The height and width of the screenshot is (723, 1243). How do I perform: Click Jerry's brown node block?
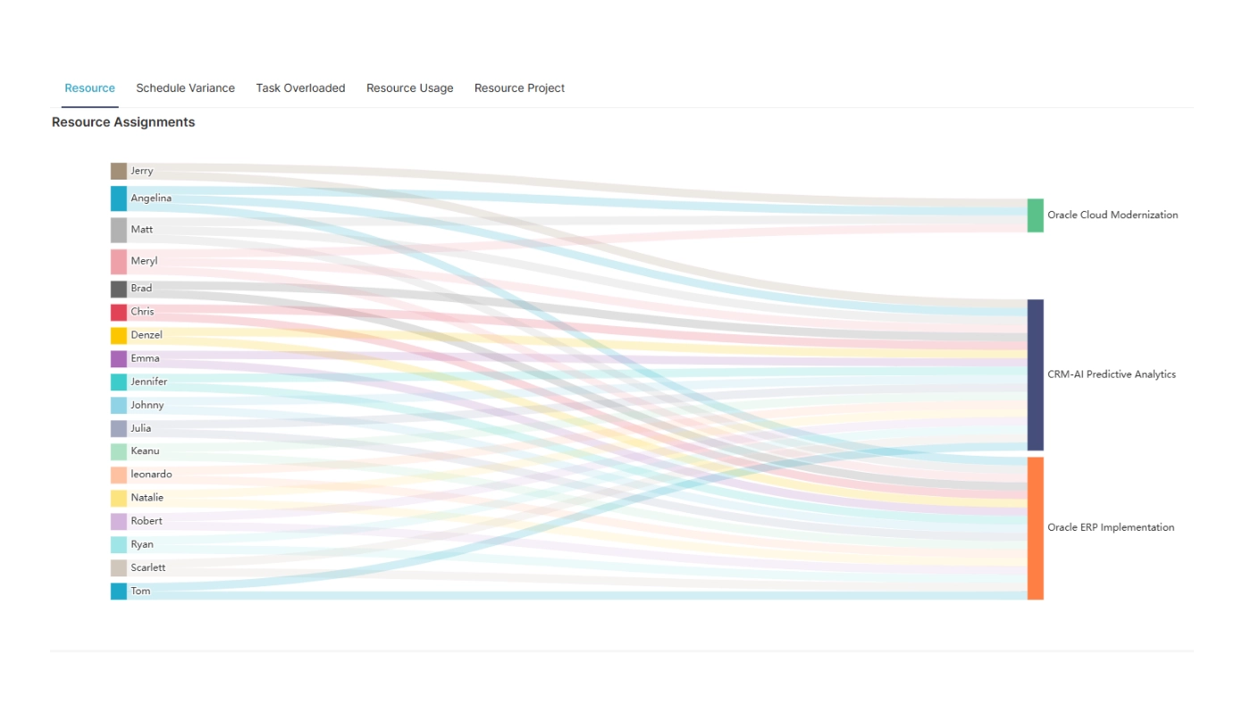pyautogui.click(x=119, y=171)
